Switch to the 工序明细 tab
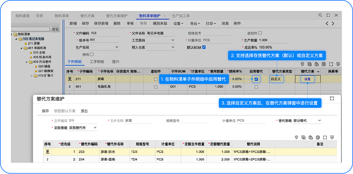The height and width of the screenshot is (174, 353). (97, 61)
